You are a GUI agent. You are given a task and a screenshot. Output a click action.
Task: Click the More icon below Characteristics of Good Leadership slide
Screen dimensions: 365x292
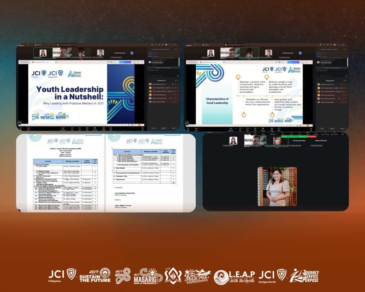point(279,129)
